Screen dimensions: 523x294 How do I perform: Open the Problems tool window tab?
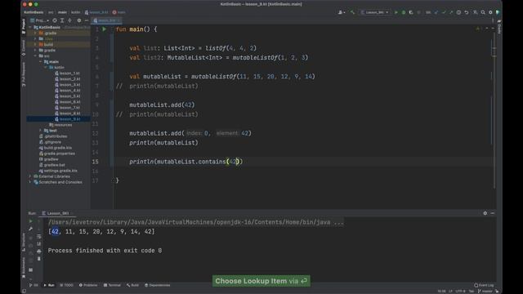coord(88,285)
